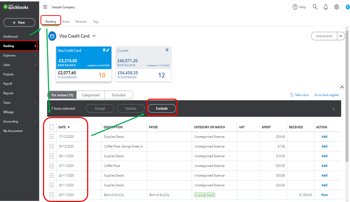350x202 pixels.
Task: Open the search magnifier icon
Action: pyautogui.click(x=315, y=7)
